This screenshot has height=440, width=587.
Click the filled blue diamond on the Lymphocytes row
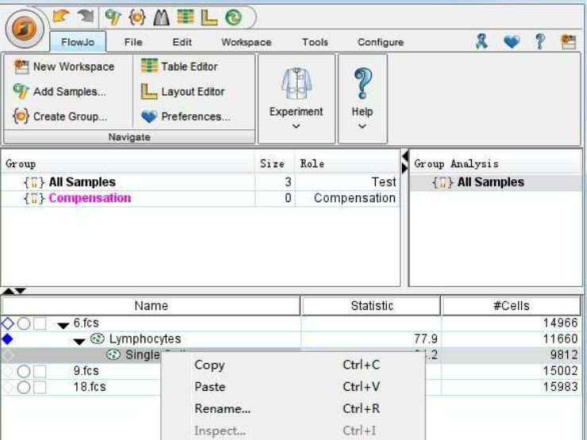[x=7, y=339]
